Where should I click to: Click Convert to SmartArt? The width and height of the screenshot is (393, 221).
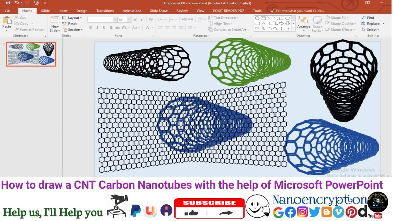click(228, 30)
